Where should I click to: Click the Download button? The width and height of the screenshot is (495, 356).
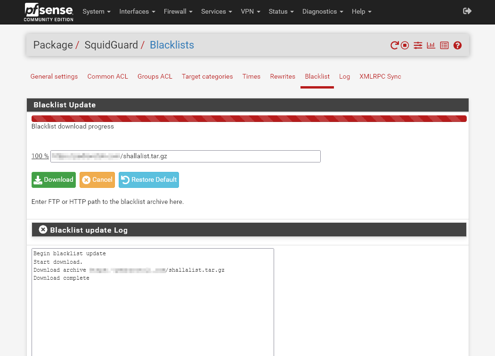coord(53,179)
